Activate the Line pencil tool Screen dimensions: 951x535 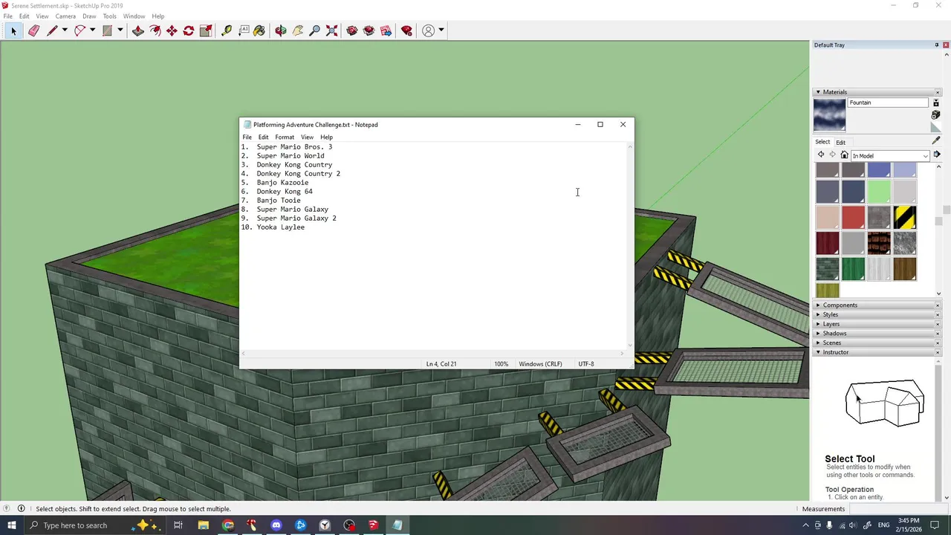52,30
